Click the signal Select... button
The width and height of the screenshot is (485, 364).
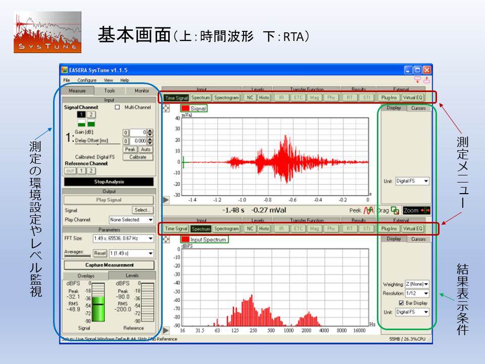tap(142, 210)
